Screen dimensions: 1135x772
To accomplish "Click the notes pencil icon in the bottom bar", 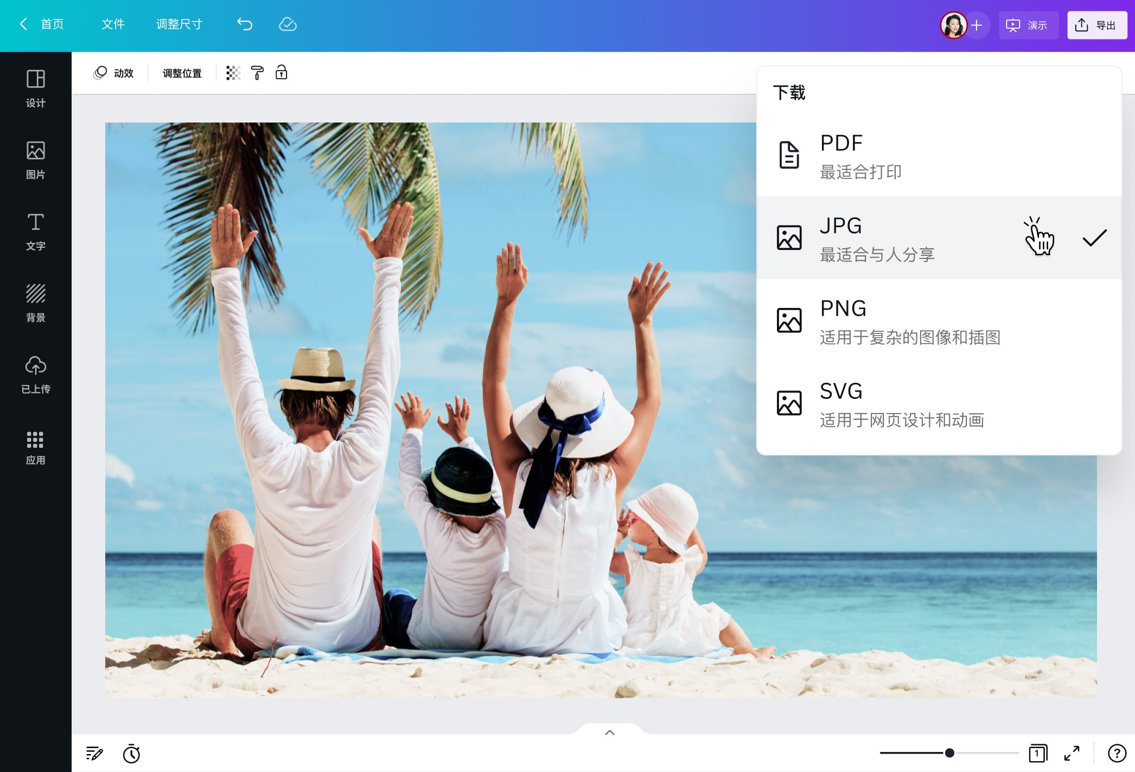I will pos(95,754).
